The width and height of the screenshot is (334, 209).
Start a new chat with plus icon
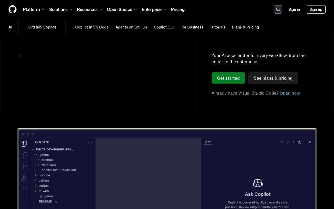click(x=294, y=142)
